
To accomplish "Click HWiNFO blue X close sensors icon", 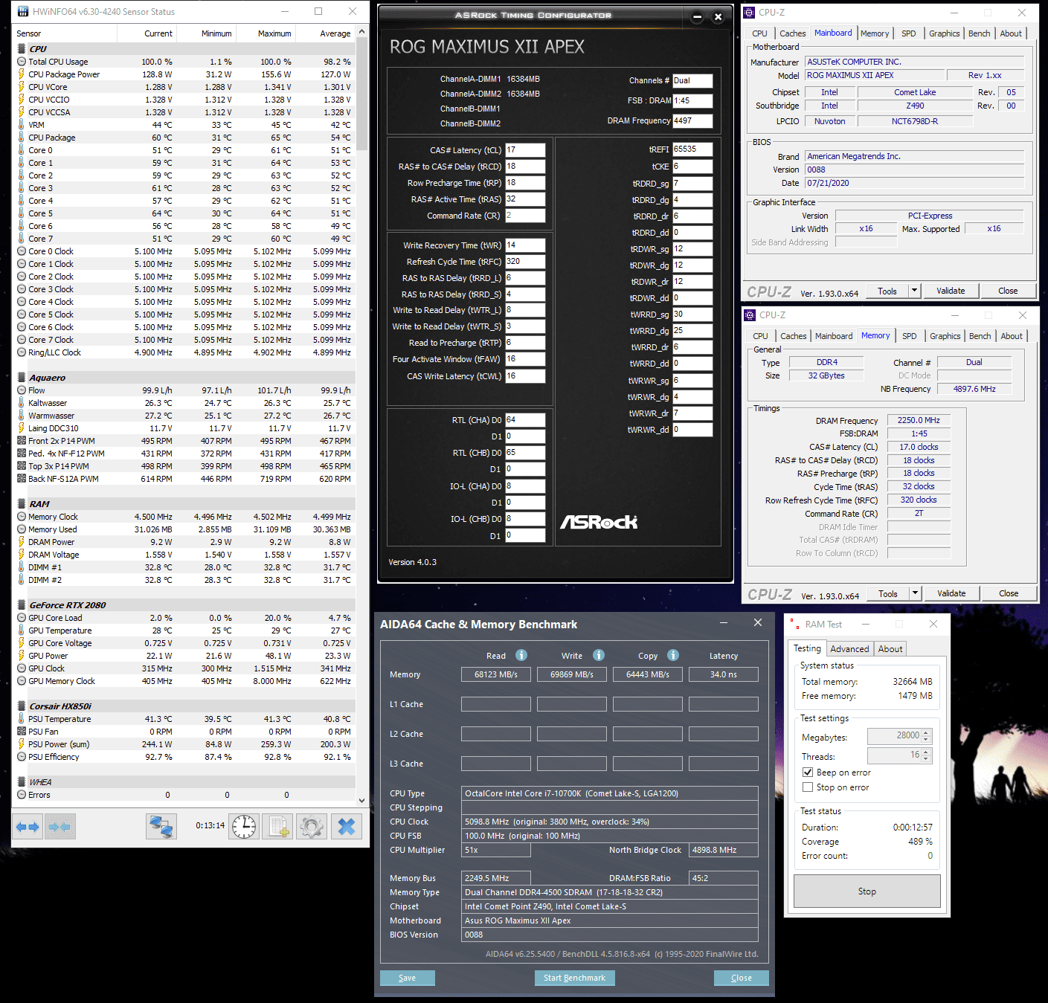I will pyautogui.click(x=347, y=827).
